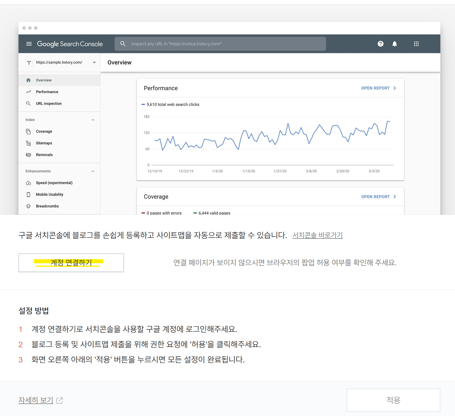The height and width of the screenshot is (416, 455).
Task: Click the search magnifier icon
Action: tap(123, 44)
